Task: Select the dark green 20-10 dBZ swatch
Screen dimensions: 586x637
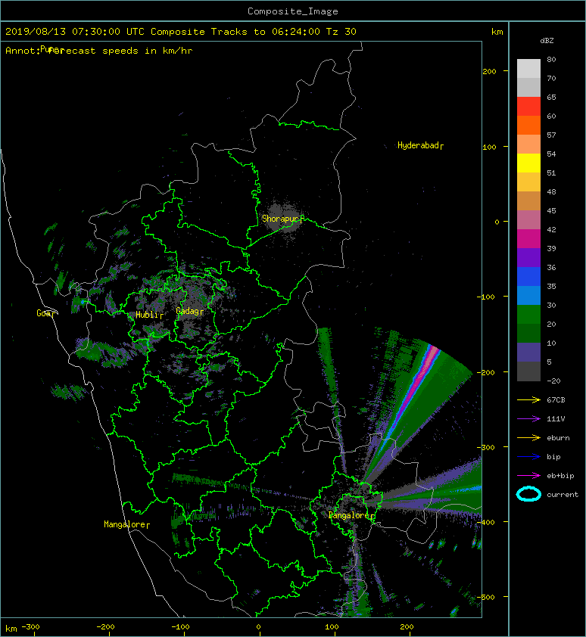Action: (x=528, y=333)
